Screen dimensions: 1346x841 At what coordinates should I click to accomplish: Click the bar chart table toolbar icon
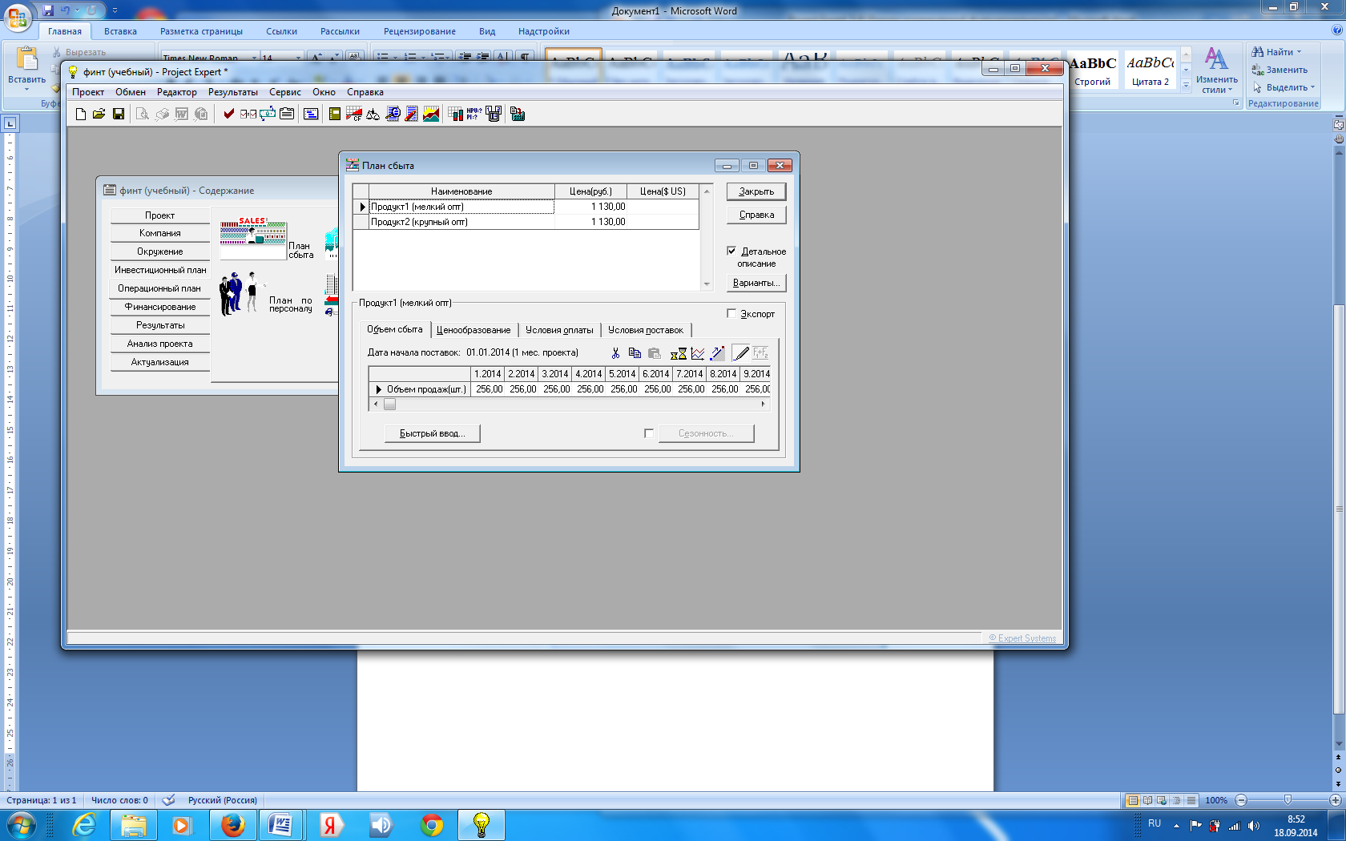[x=455, y=115]
